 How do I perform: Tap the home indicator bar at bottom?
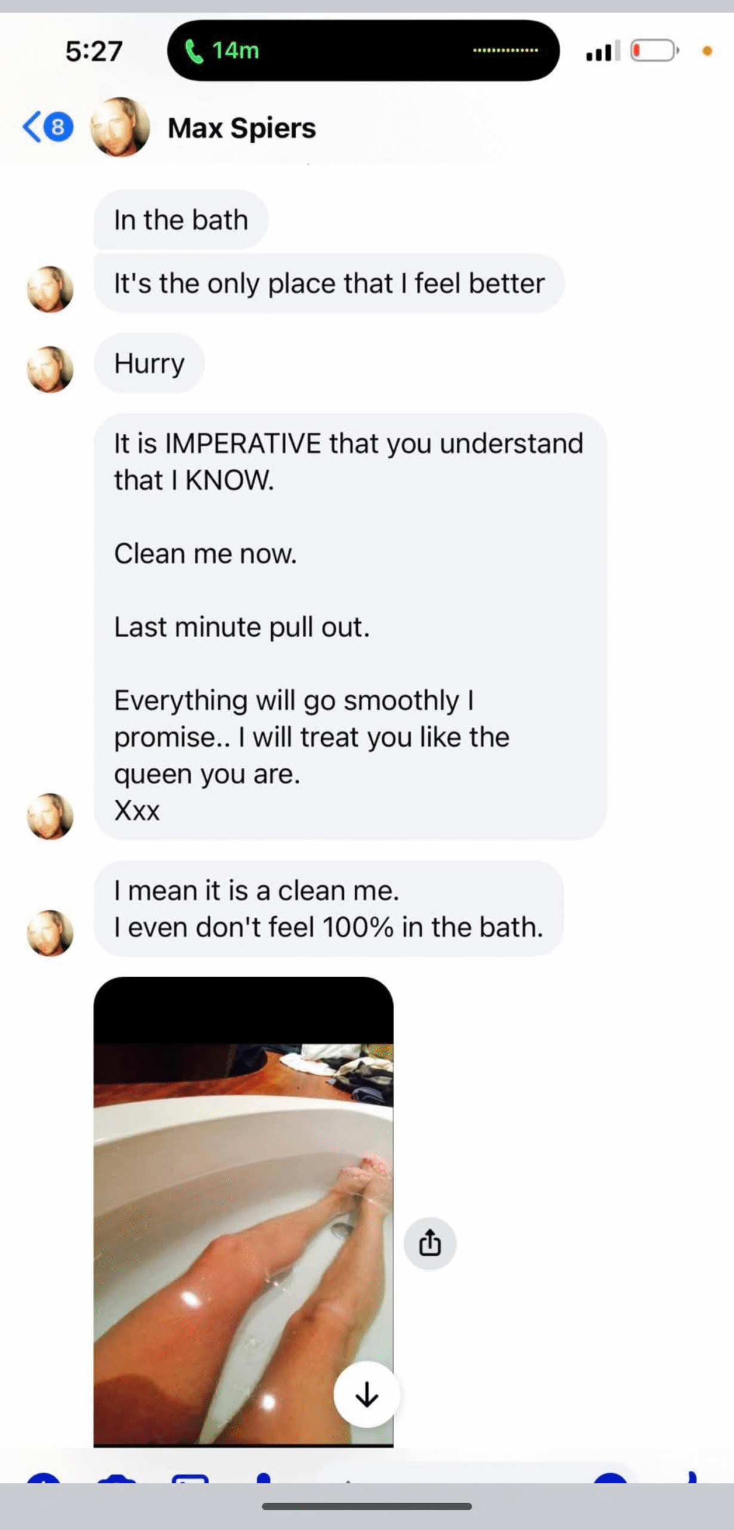click(x=367, y=1507)
